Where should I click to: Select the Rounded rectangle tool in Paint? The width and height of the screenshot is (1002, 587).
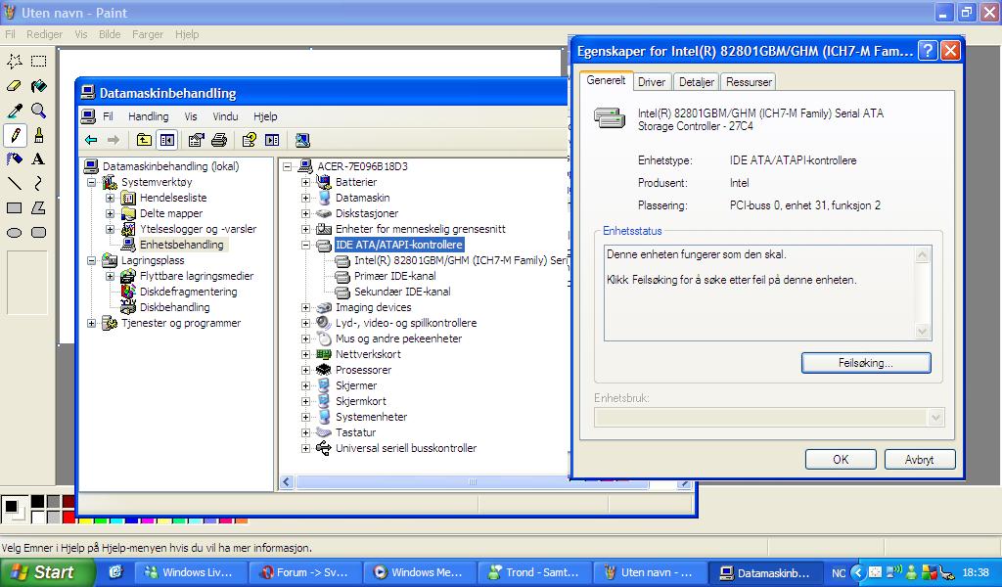click(x=39, y=233)
